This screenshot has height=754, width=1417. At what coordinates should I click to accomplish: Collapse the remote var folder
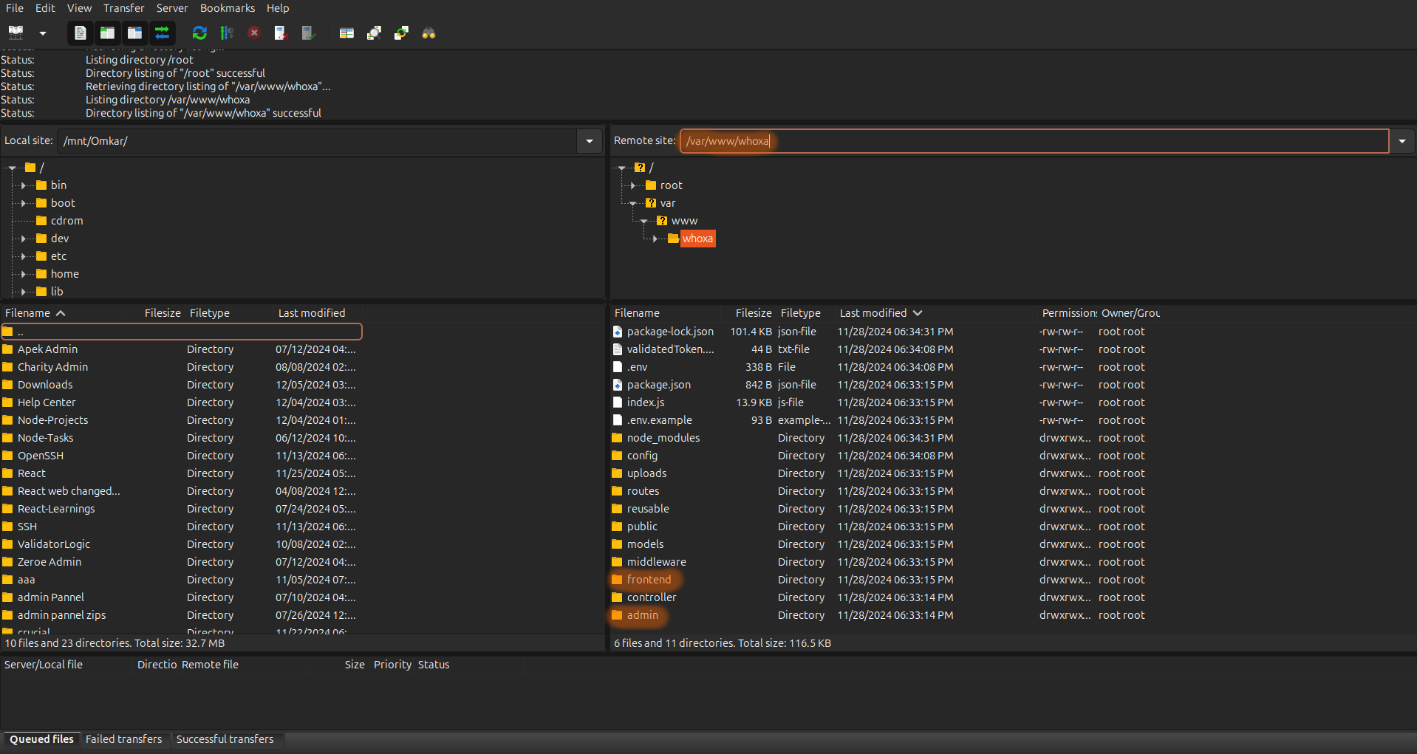633,203
